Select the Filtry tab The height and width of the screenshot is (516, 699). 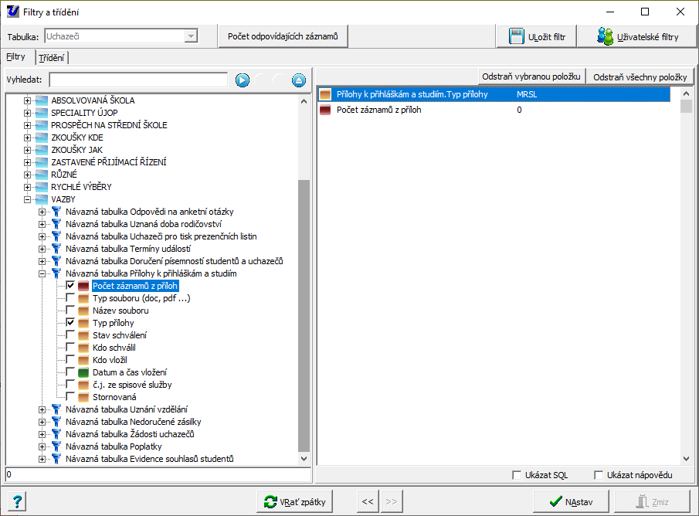tap(16, 57)
